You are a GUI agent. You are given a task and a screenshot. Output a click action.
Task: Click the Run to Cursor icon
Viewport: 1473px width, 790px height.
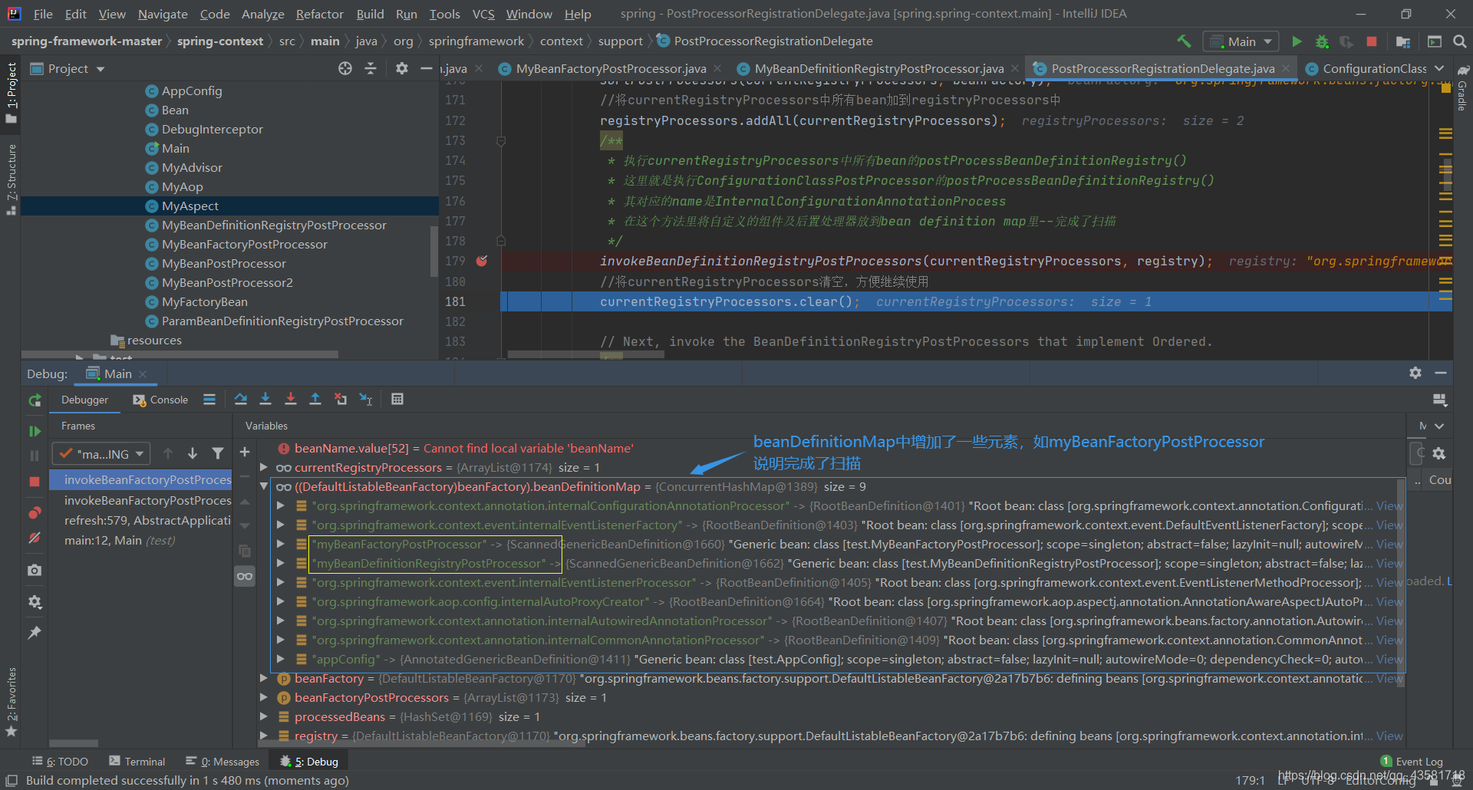click(366, 399)
